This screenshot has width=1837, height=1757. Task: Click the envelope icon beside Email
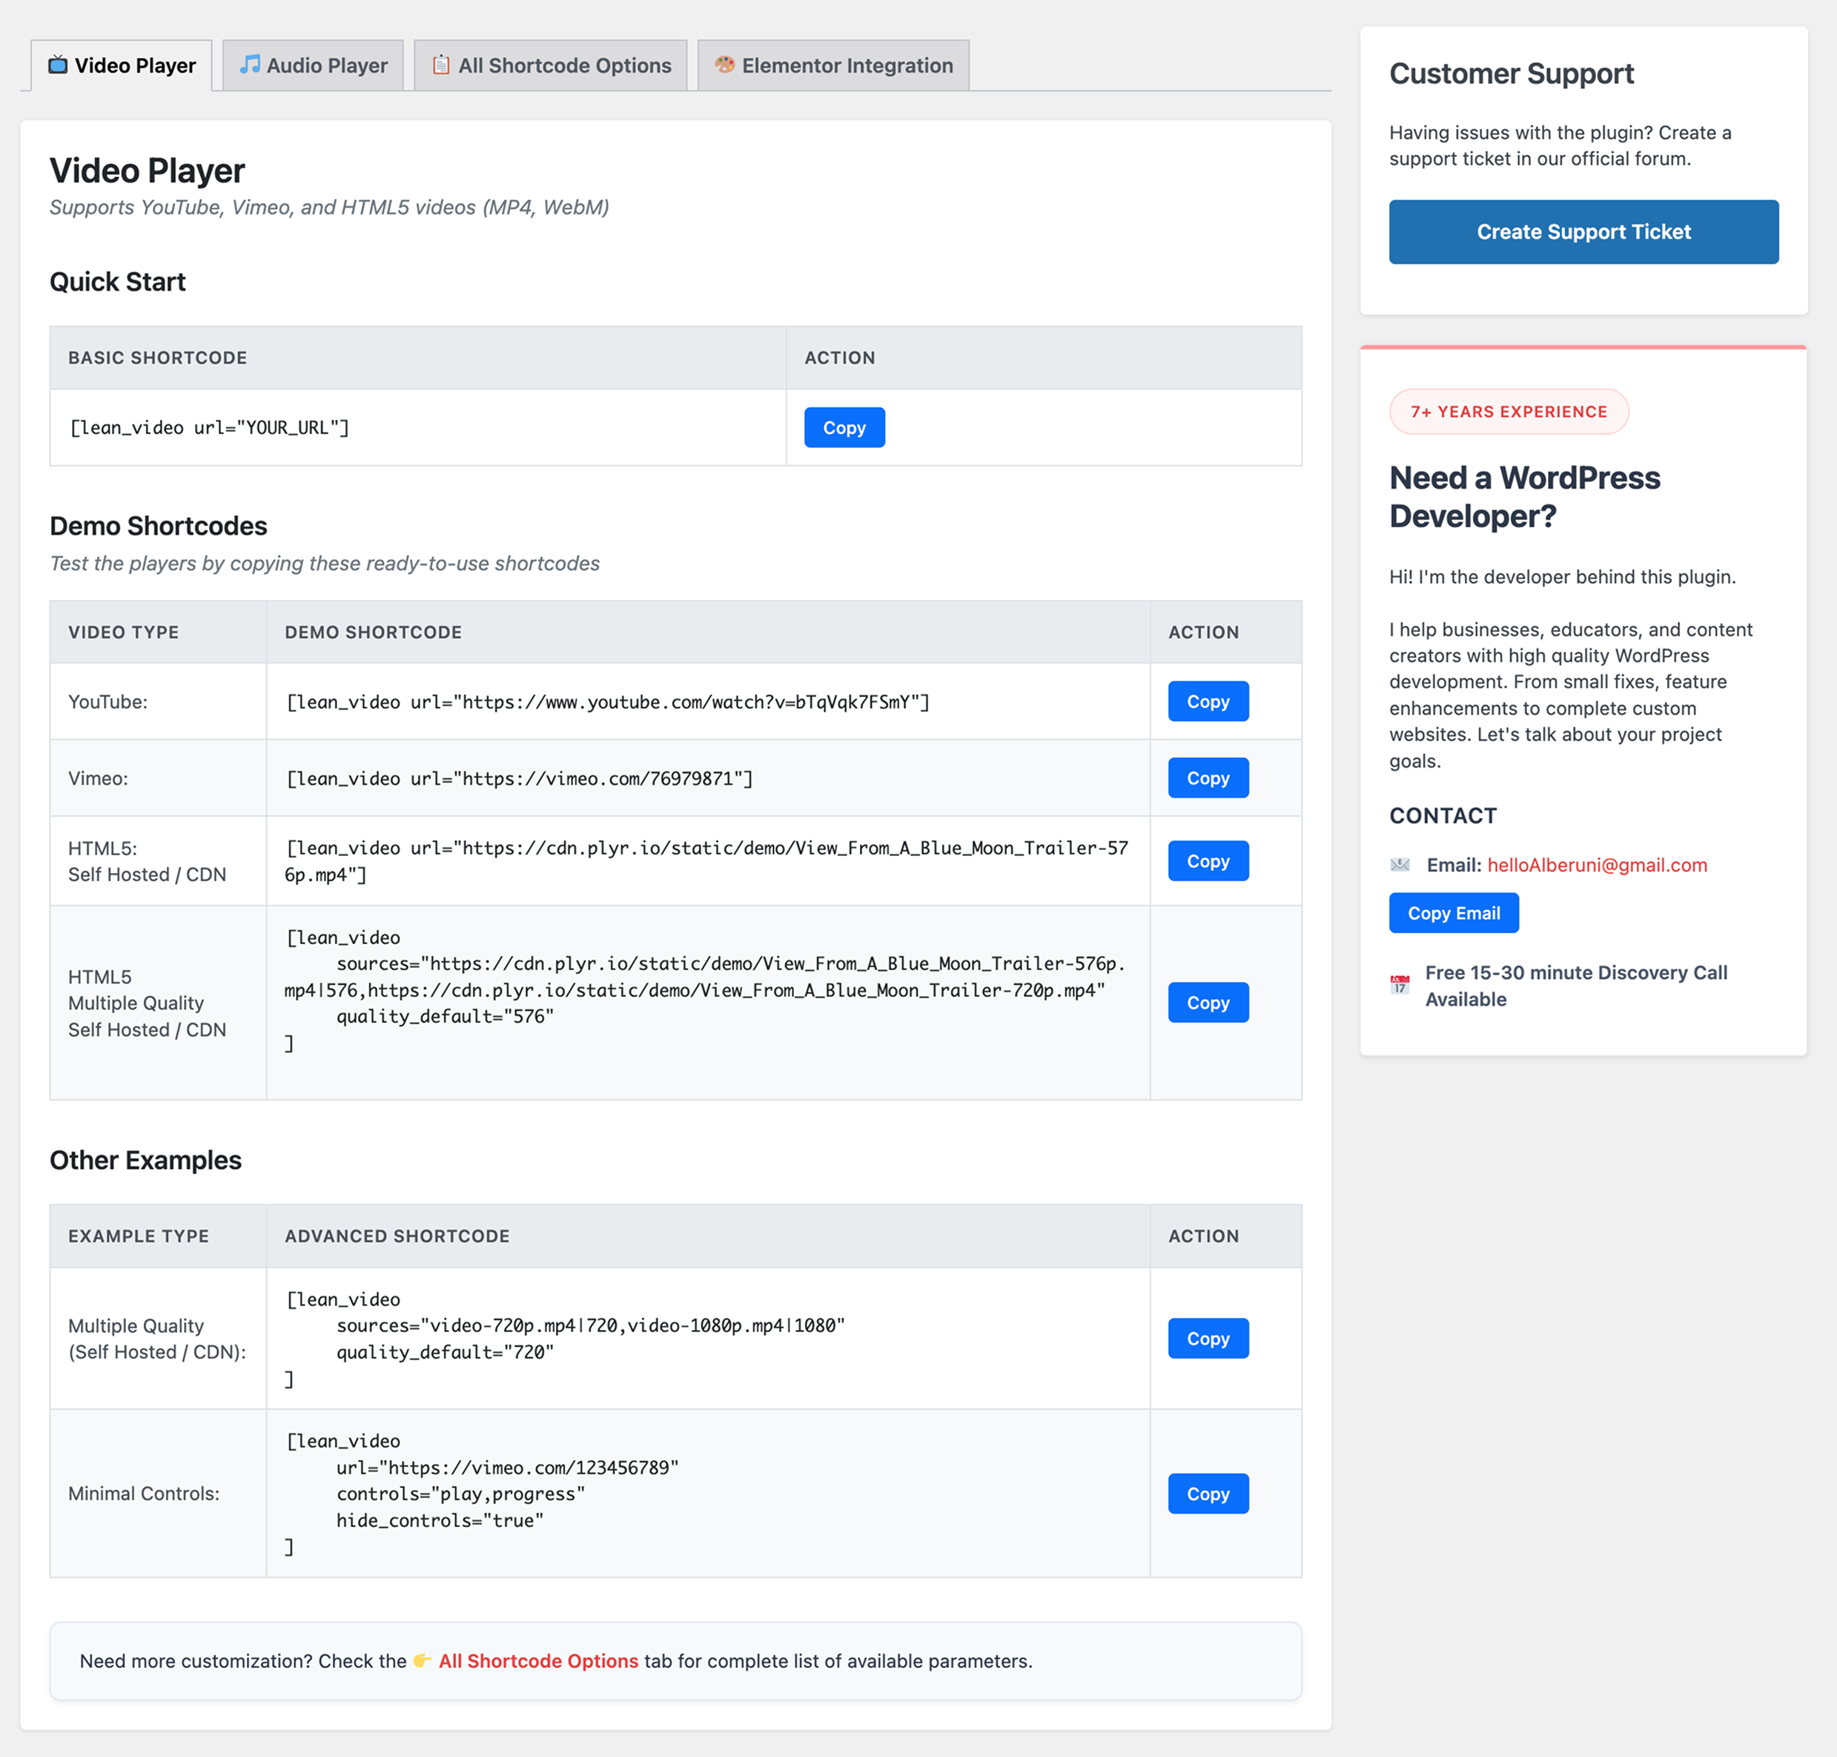[1400, 865]
